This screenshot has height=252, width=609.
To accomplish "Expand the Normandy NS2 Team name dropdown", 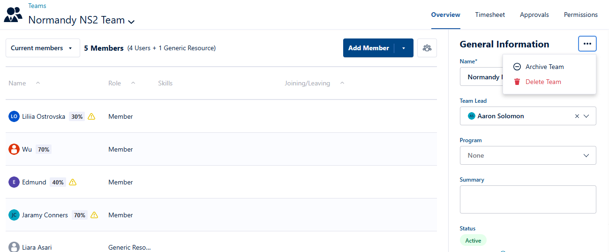I will (x=131, y=22).
